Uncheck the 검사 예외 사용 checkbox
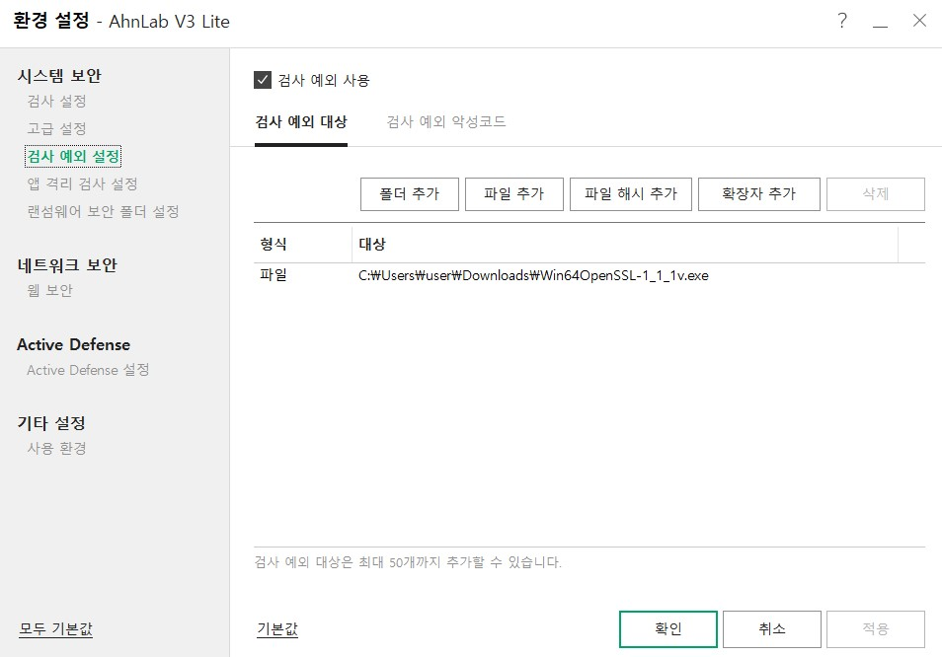 (263, 80)
